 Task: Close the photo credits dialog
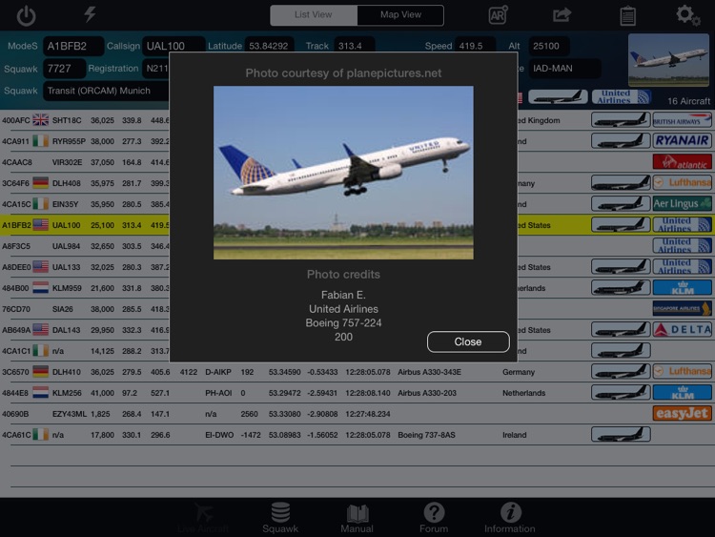pos(468,341)
